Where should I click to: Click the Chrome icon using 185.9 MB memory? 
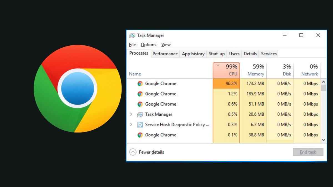point(140,94)
